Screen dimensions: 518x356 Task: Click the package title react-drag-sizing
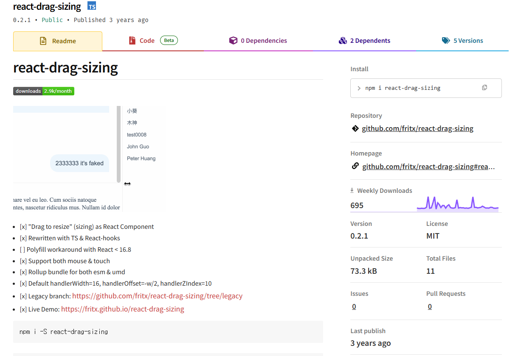(x=47, y=6)
